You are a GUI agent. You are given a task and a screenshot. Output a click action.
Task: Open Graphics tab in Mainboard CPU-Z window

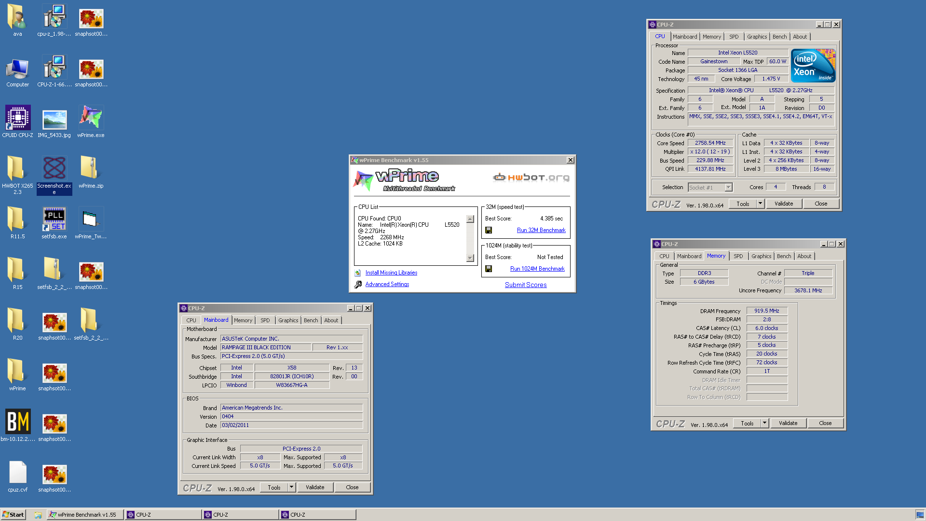[288, 320]
